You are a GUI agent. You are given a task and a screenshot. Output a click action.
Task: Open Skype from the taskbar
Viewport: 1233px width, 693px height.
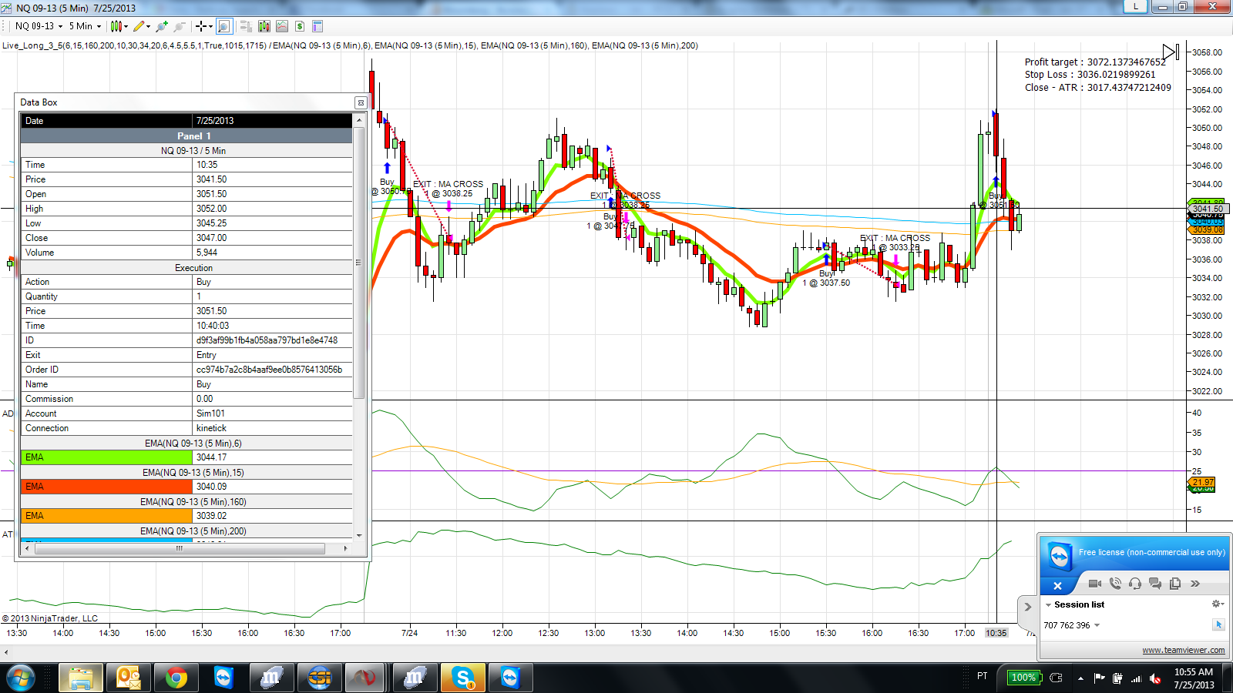point(462,678)
